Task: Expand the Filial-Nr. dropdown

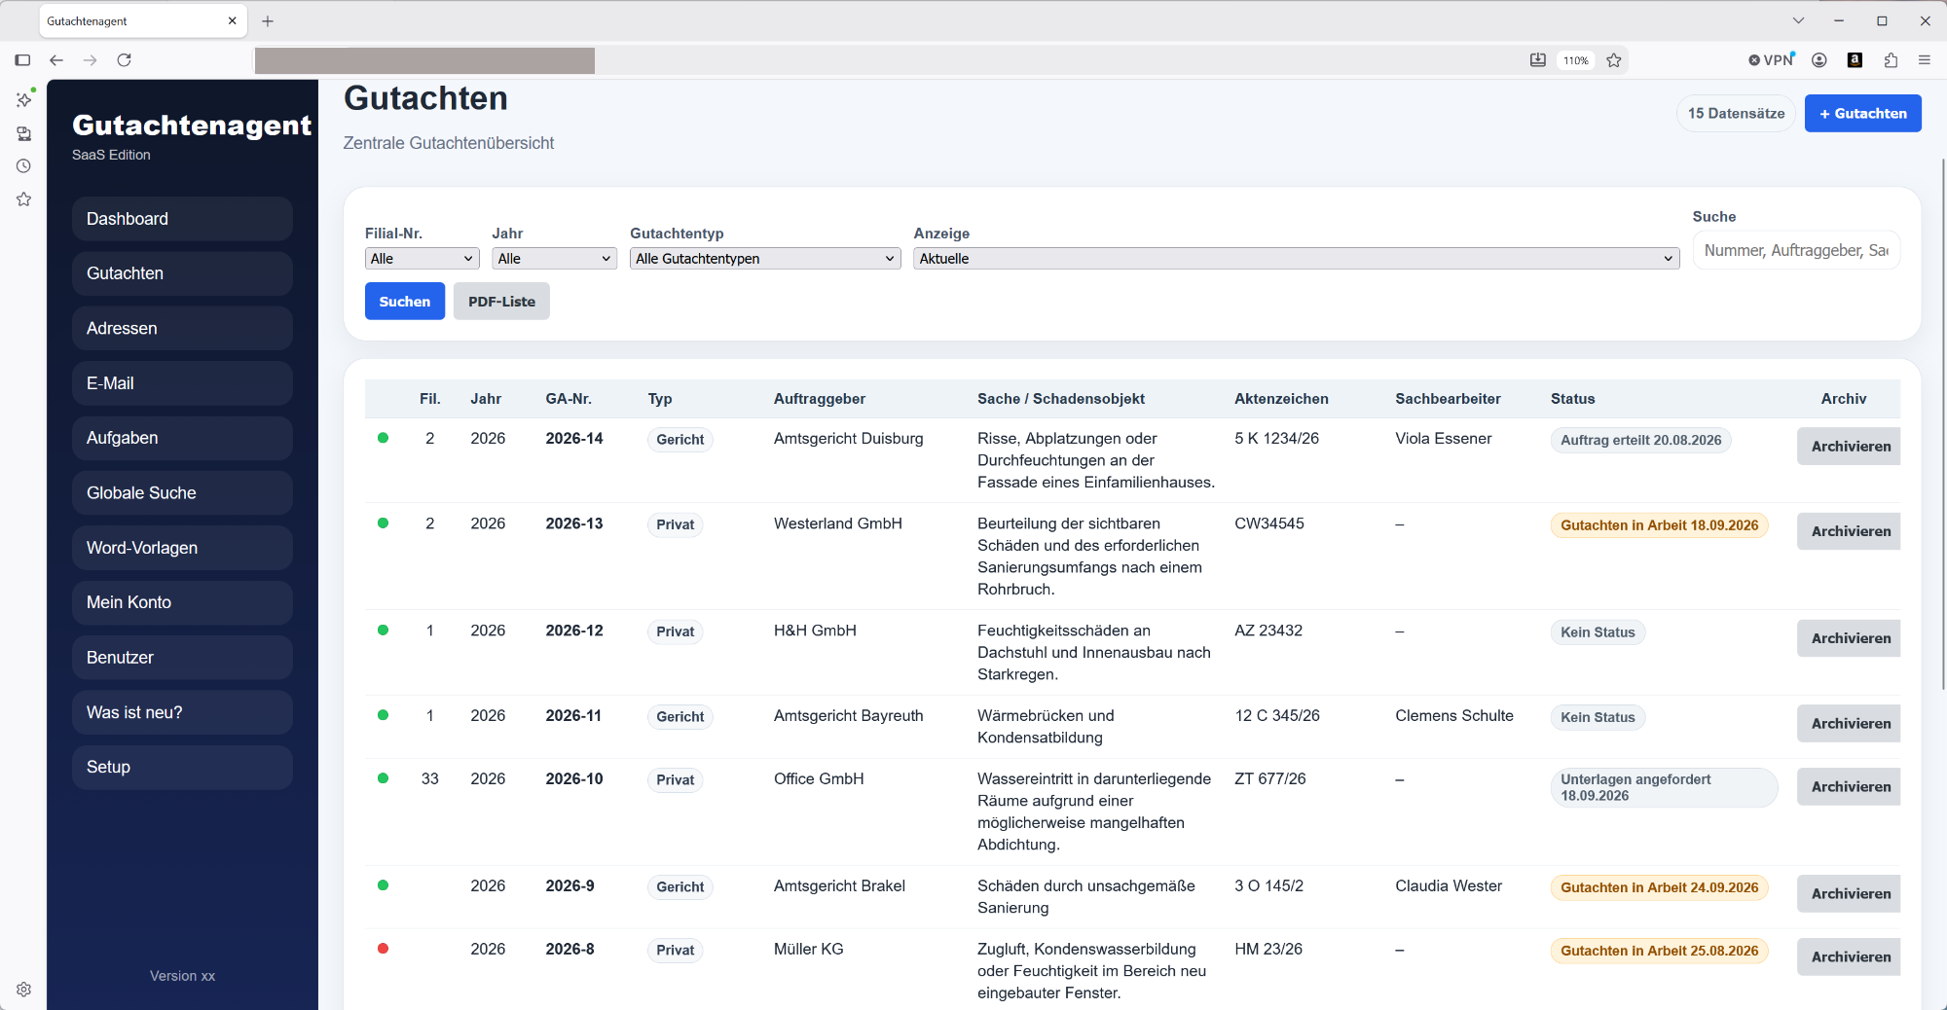Action: (422, 259)
